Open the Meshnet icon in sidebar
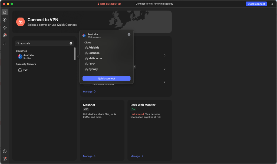277x164 pixels. pos(5,28)
